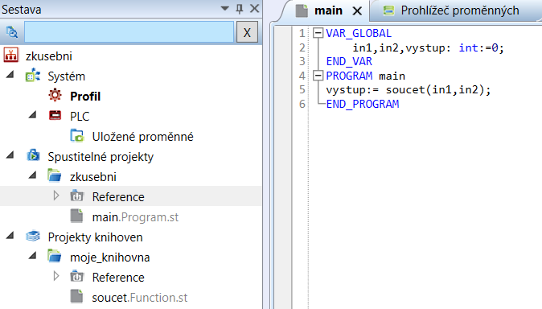Viewport: 542px width, 309px height.
Task: Click the Reference icon under moje_knihovna
Action: coord(76,277)
